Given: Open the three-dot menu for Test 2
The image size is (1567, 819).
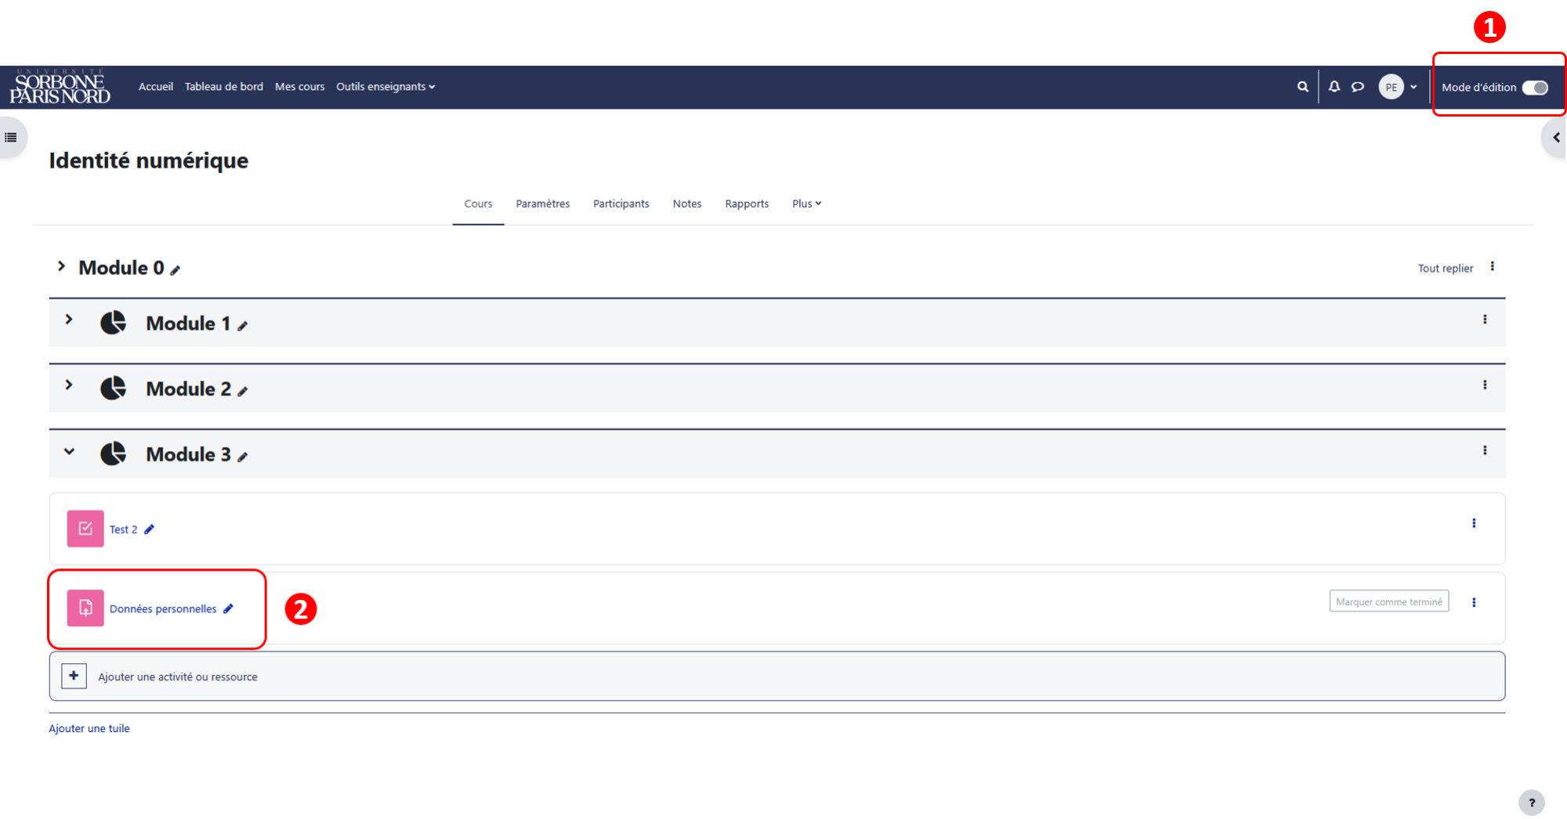Looking at the screenshot, I should (1474, 523).
